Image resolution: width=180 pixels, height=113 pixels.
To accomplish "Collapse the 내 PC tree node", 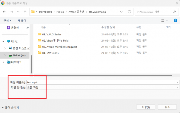I will point(3,41).
